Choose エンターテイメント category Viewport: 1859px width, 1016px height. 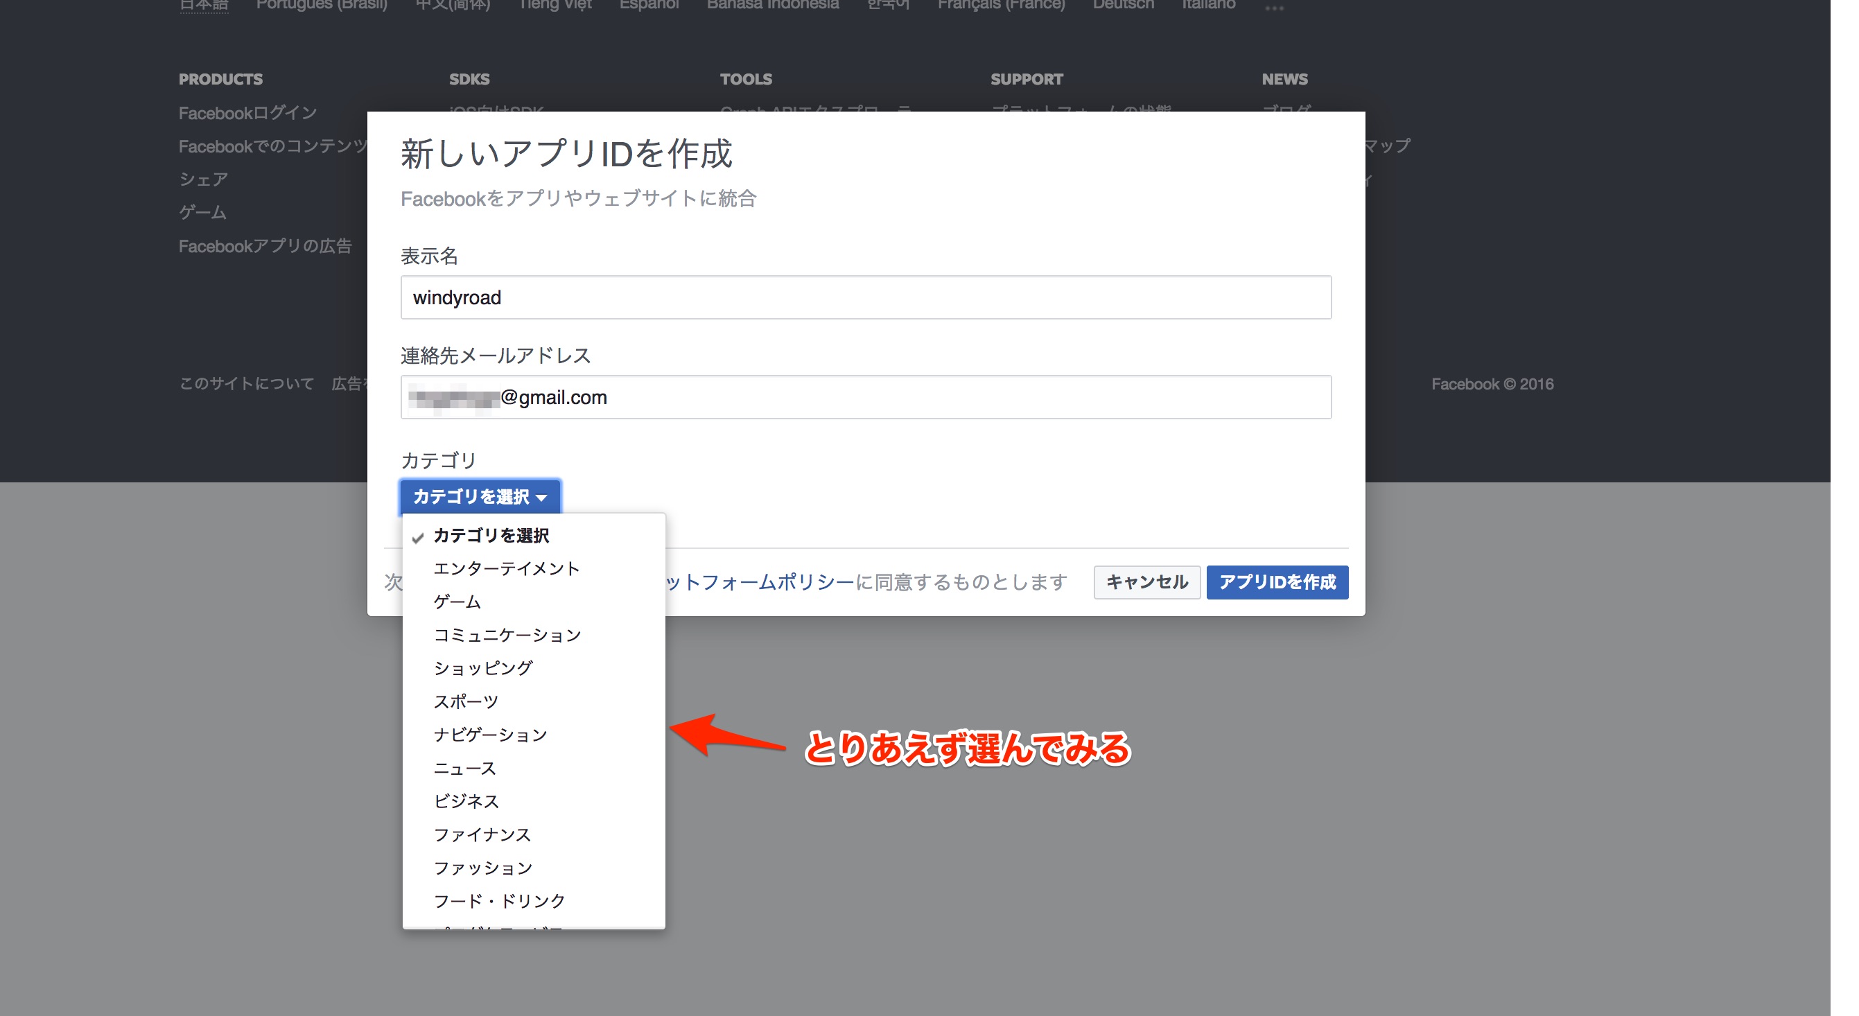[x=534, y=568]
